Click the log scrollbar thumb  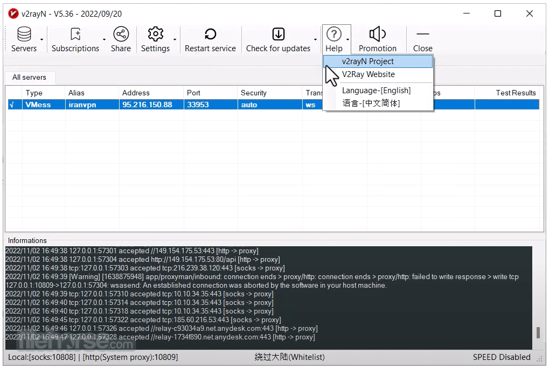[538, 332]
